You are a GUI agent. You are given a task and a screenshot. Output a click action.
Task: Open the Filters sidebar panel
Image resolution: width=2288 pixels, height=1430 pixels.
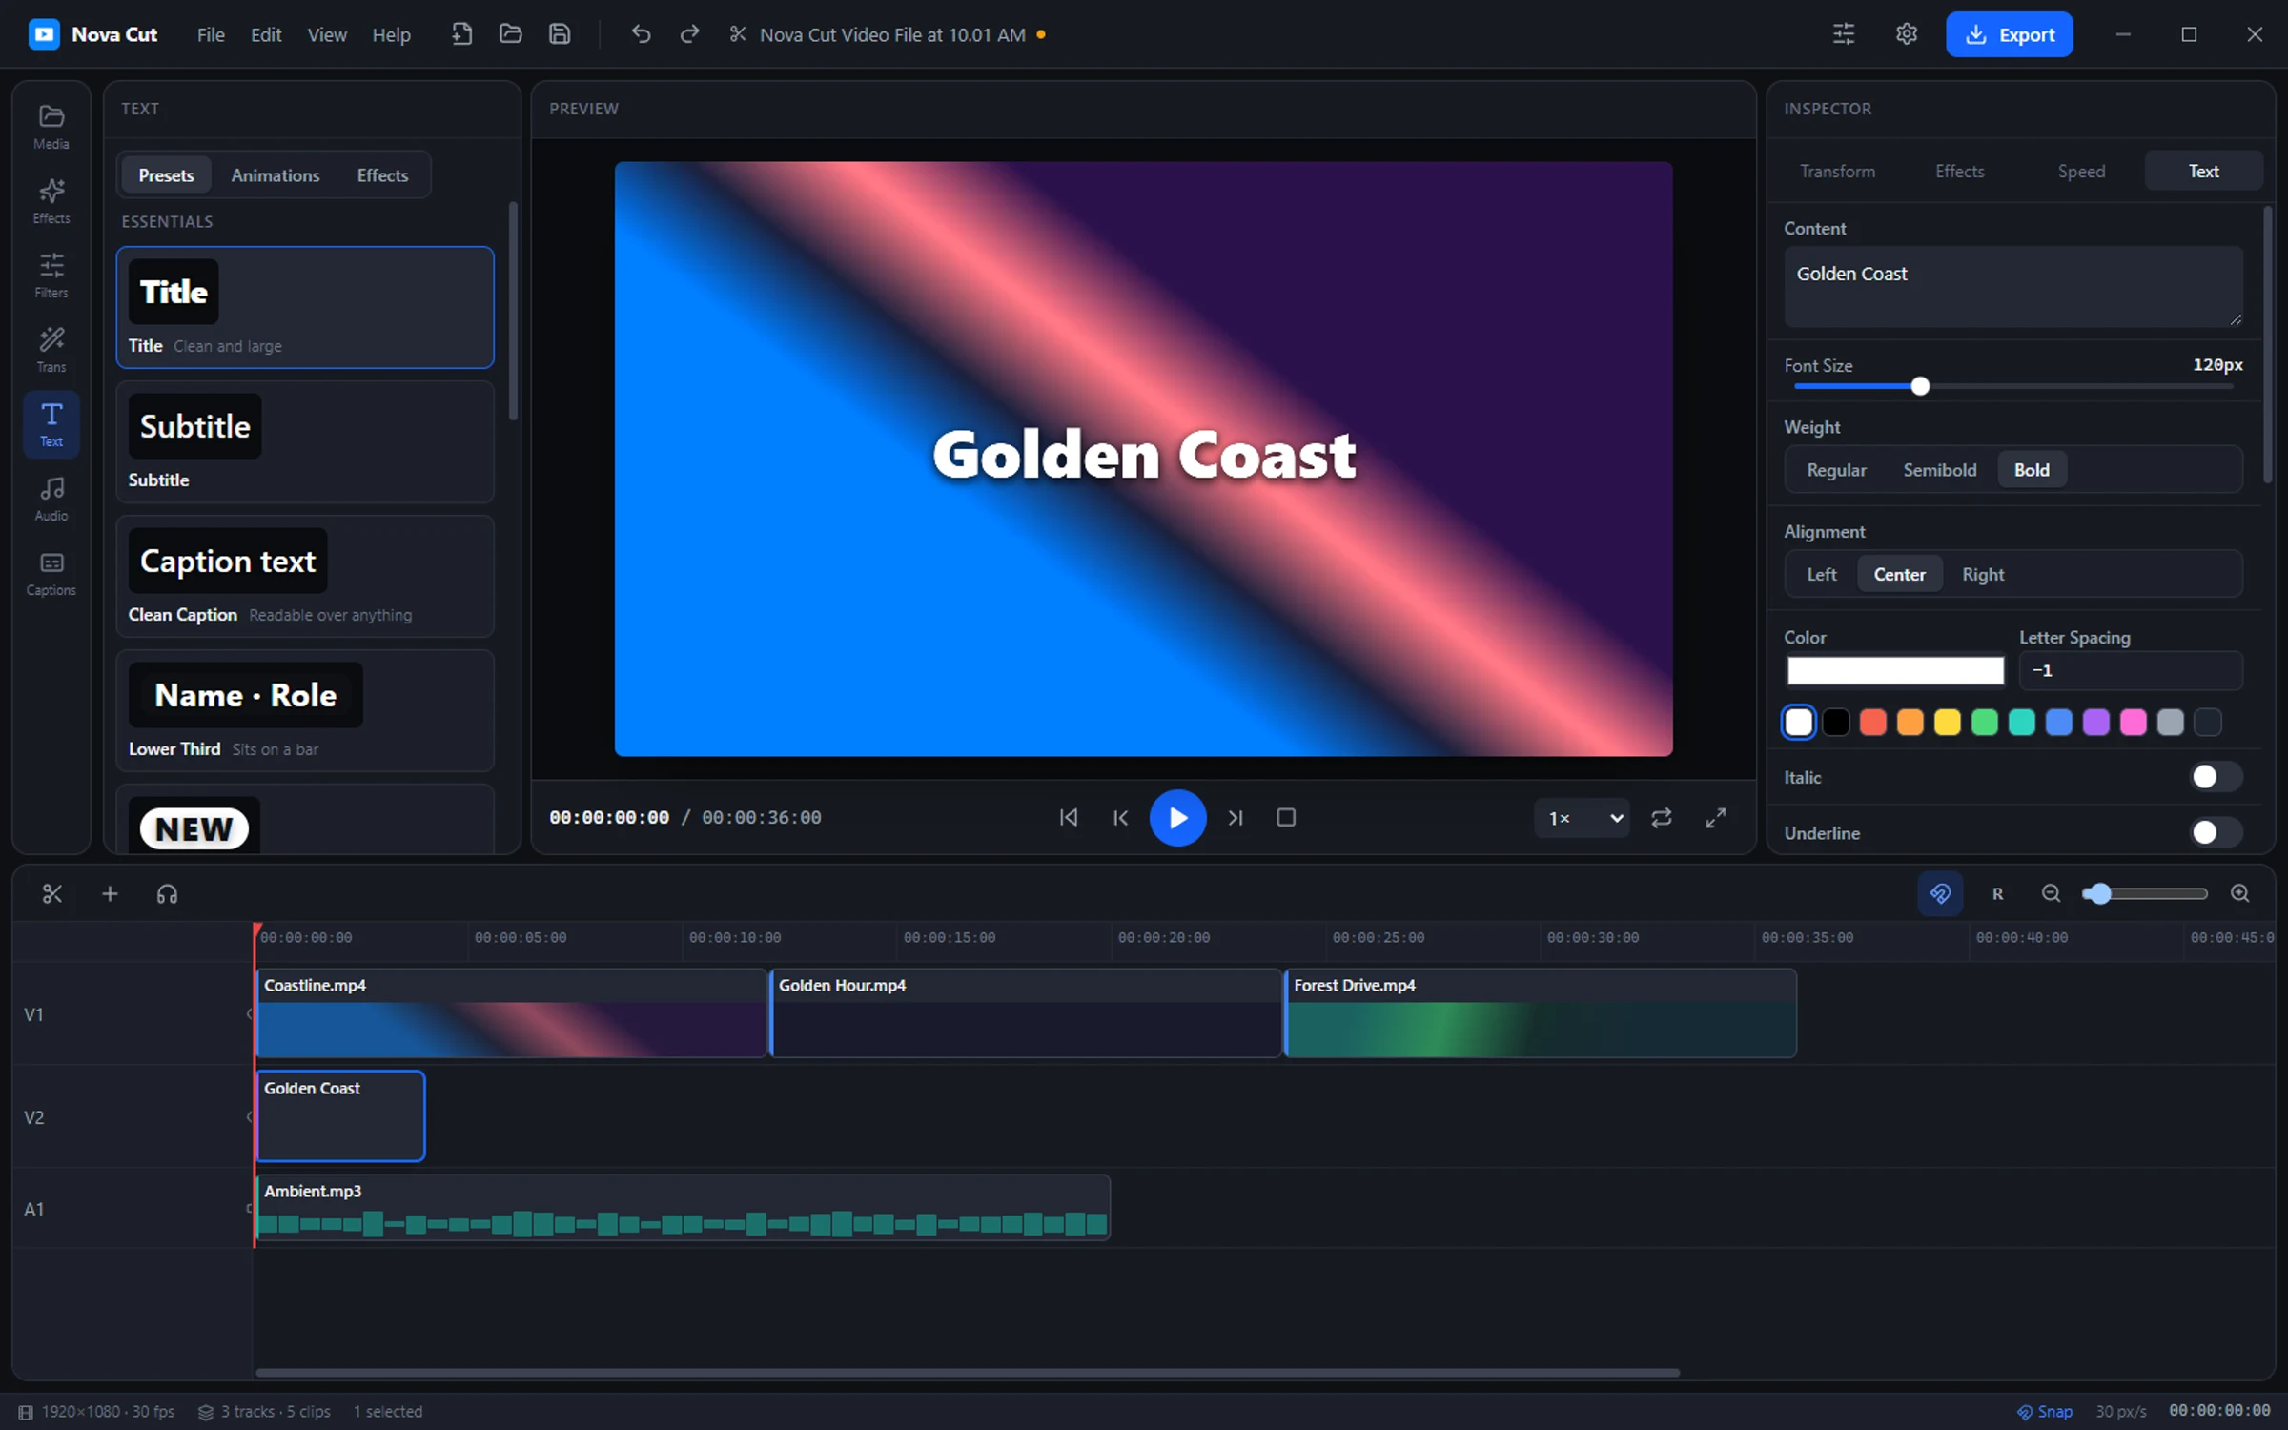coord(51,276)
